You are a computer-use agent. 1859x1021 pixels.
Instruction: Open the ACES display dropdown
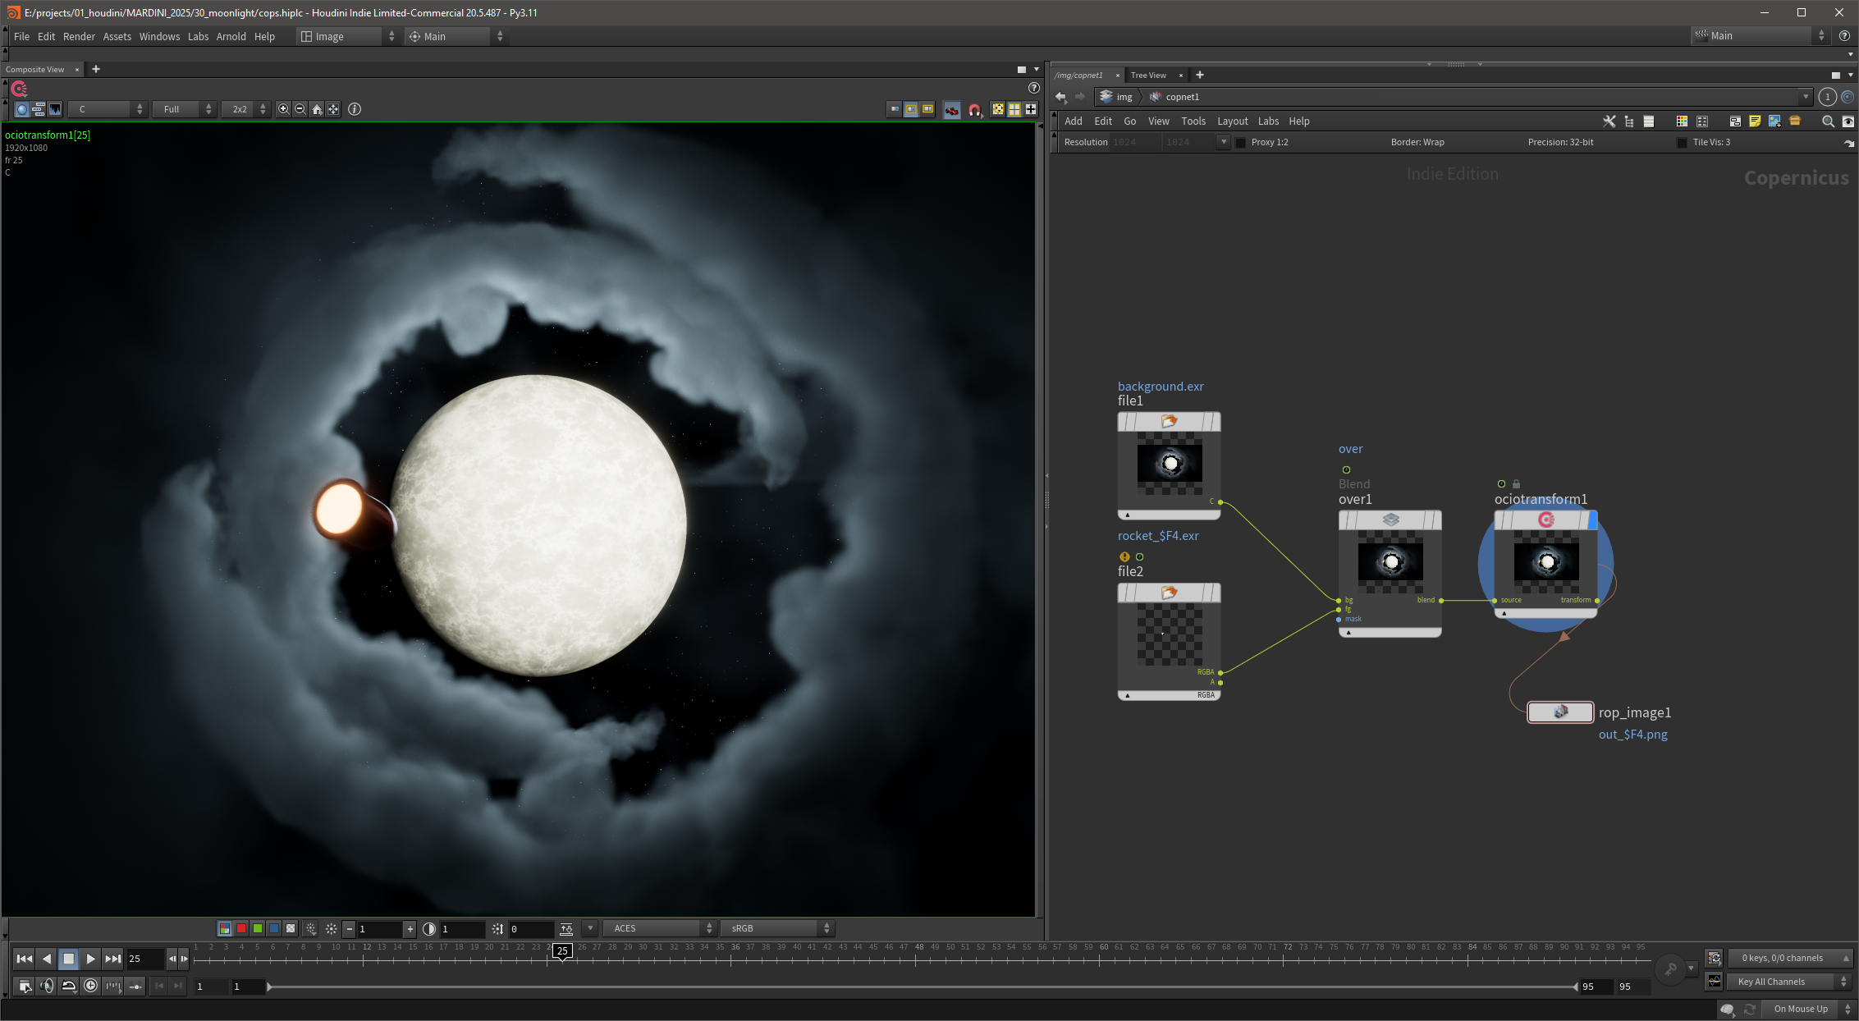(x=660, y=928)
